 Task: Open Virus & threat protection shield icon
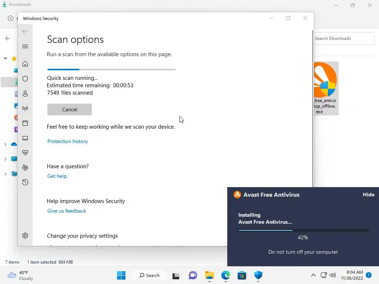pyautogui.click(x=25, y=79)
